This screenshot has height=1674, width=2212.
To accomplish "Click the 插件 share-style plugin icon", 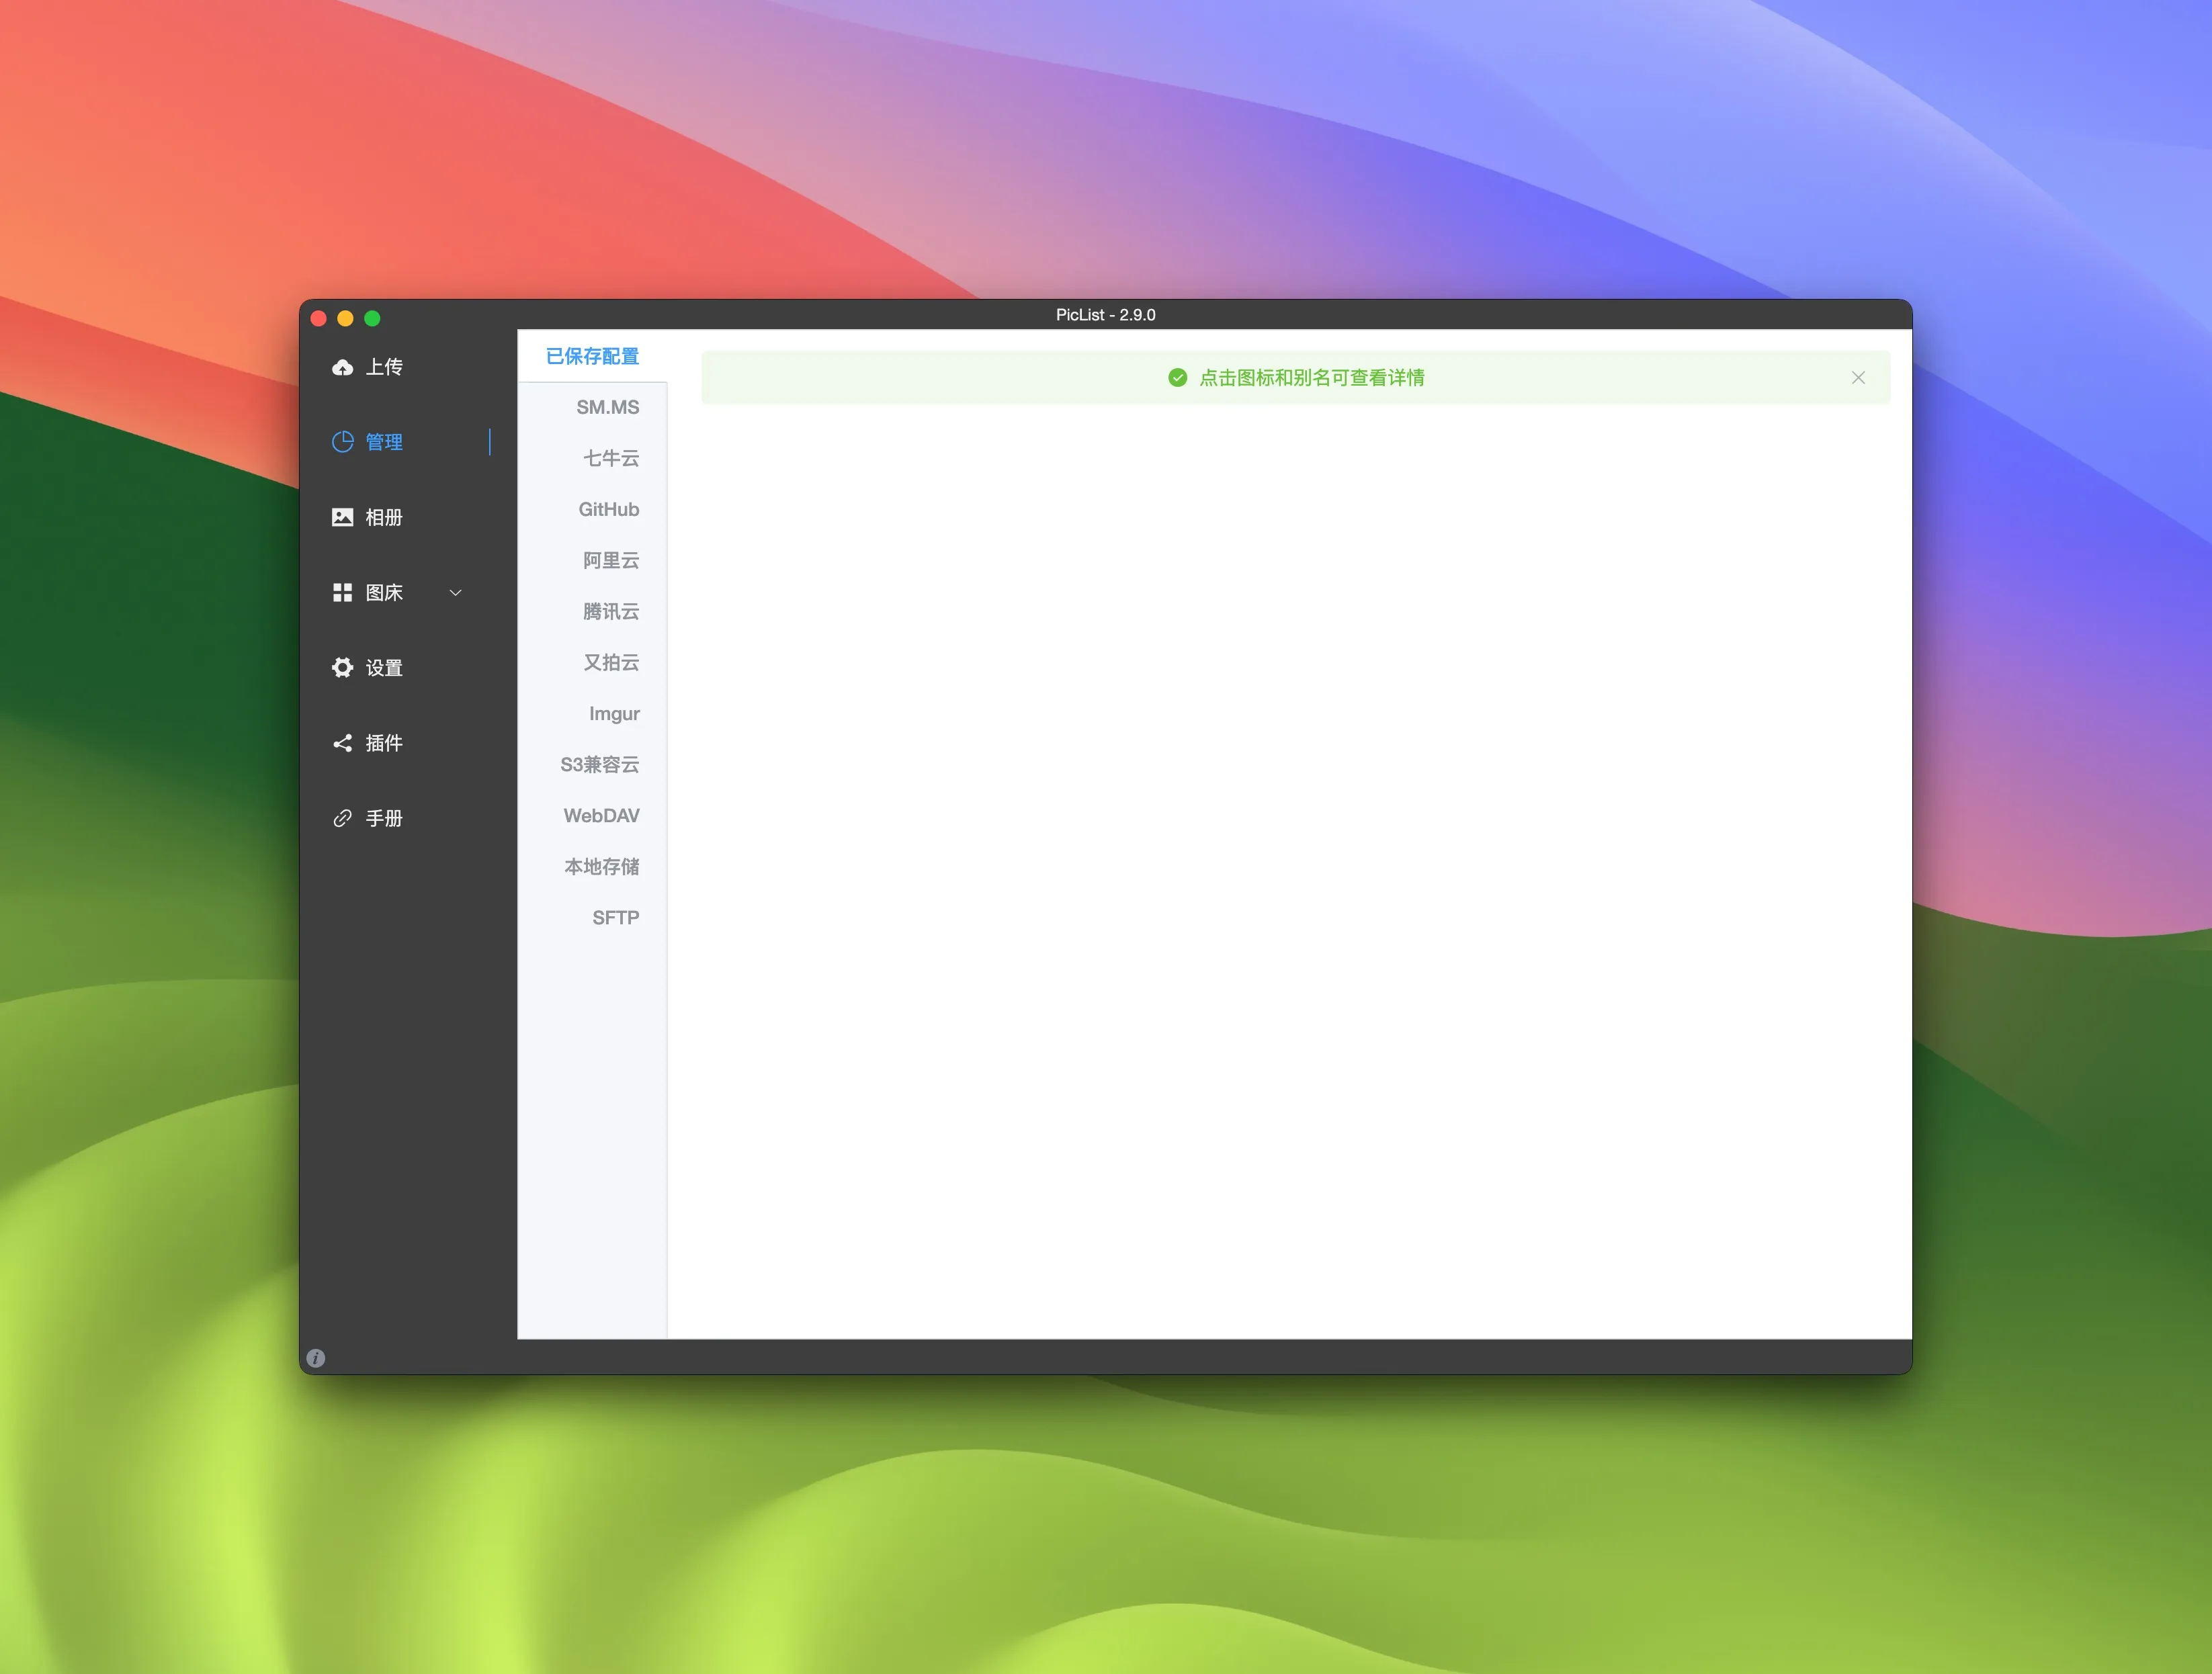I will (342, 742).
